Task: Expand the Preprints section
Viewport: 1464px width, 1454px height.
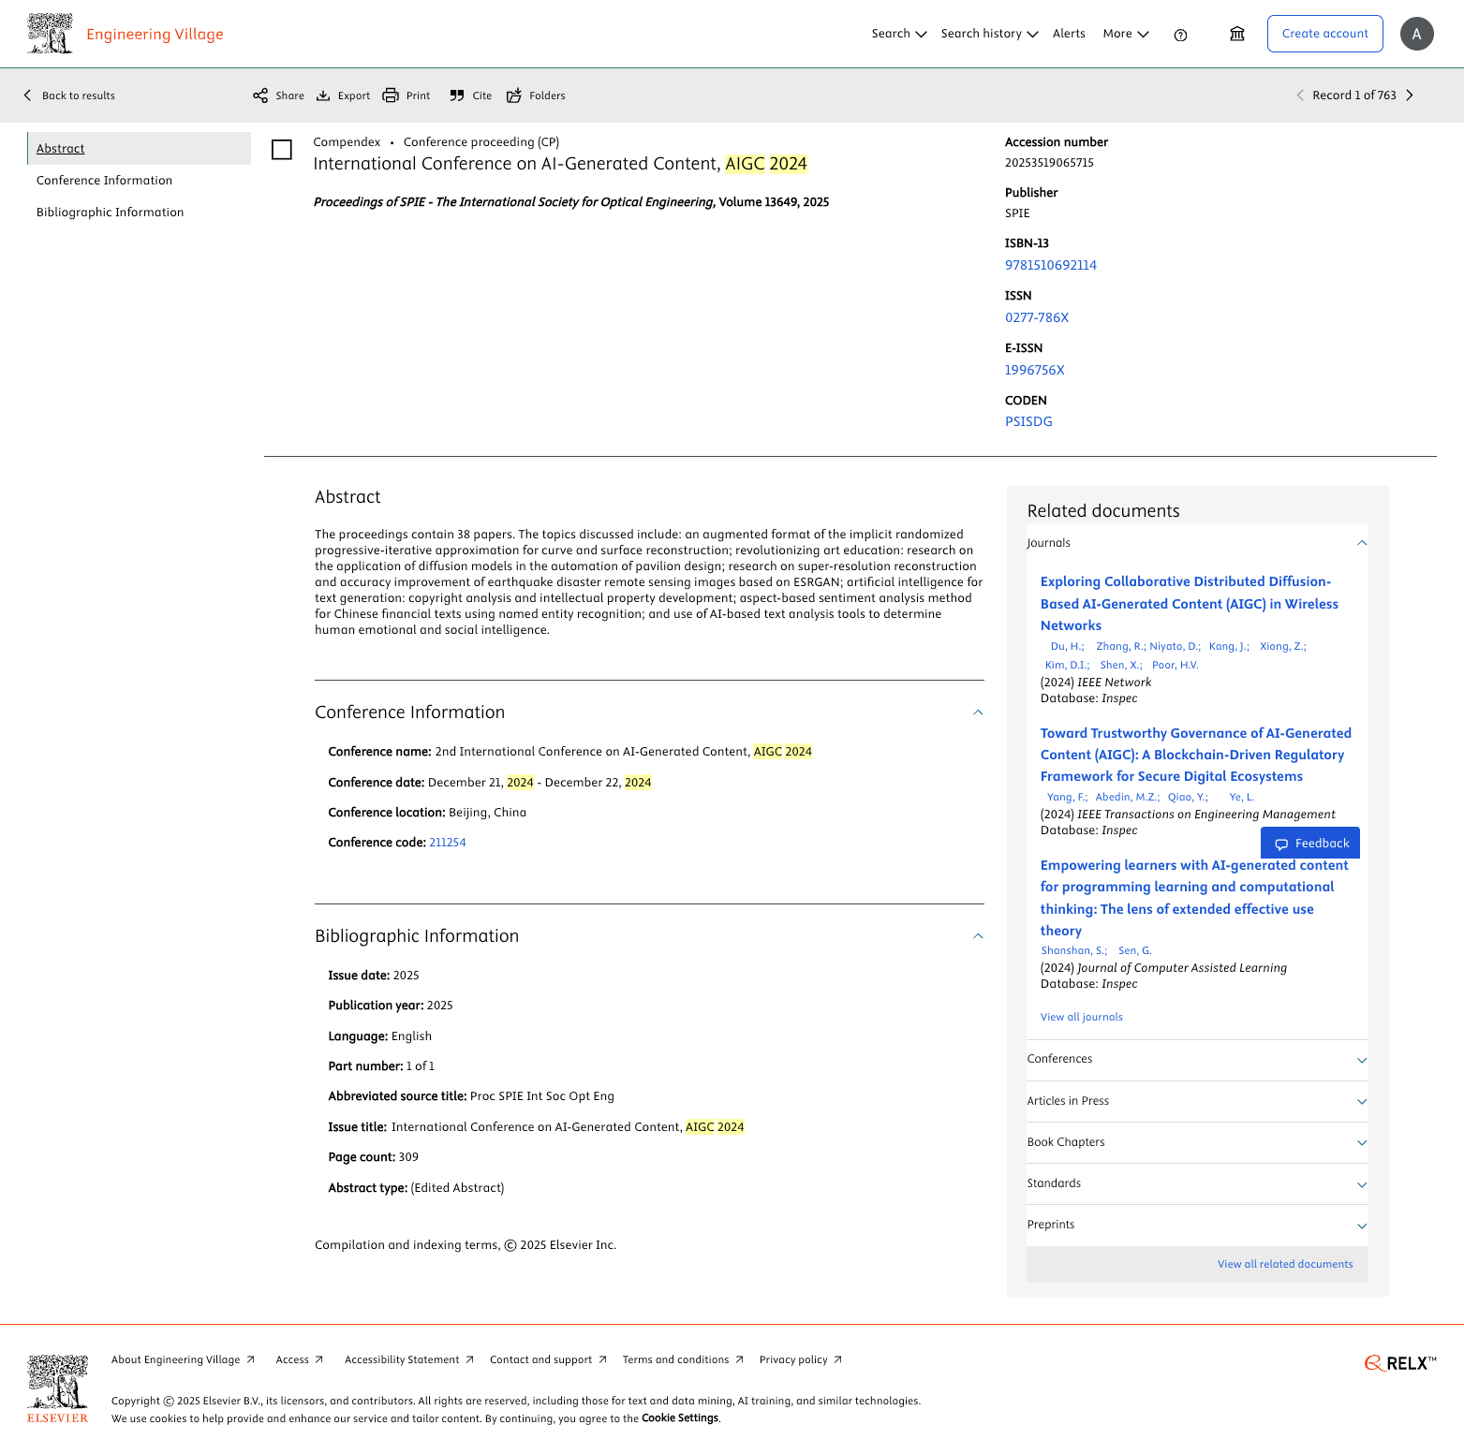Action: click(1361, 1226)
